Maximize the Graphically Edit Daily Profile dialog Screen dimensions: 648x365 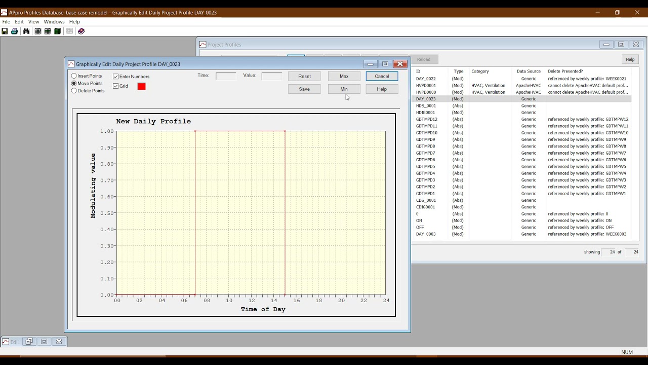click(385, 64)
